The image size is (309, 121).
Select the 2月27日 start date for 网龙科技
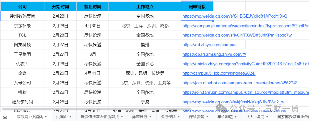pos(60,45)
